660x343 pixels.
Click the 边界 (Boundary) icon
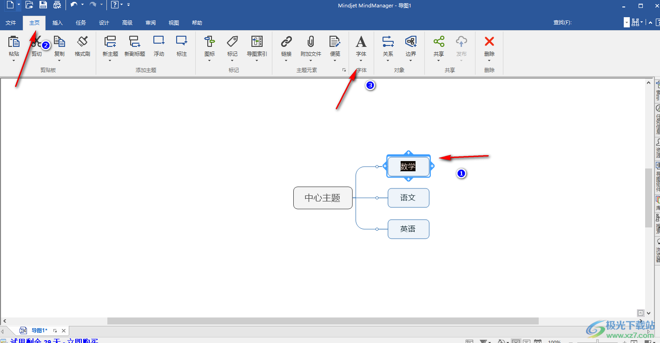coord(411,42)
